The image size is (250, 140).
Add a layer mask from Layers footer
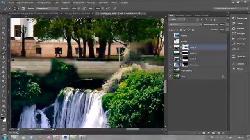(x=204, y=133)
